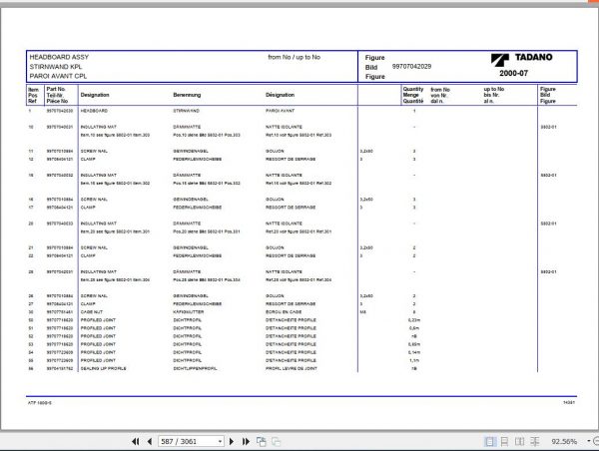Viewport: 599px width, 451px height.
Task: Go to the previous view icon
Action: point(262,441)
